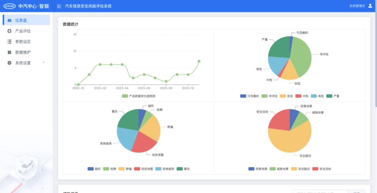Click 系统管理员 user name
Screen dimensions: 377x193
click(357, 6)
